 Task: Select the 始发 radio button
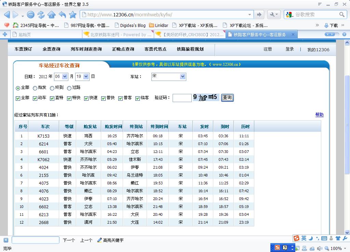point(35,88)
